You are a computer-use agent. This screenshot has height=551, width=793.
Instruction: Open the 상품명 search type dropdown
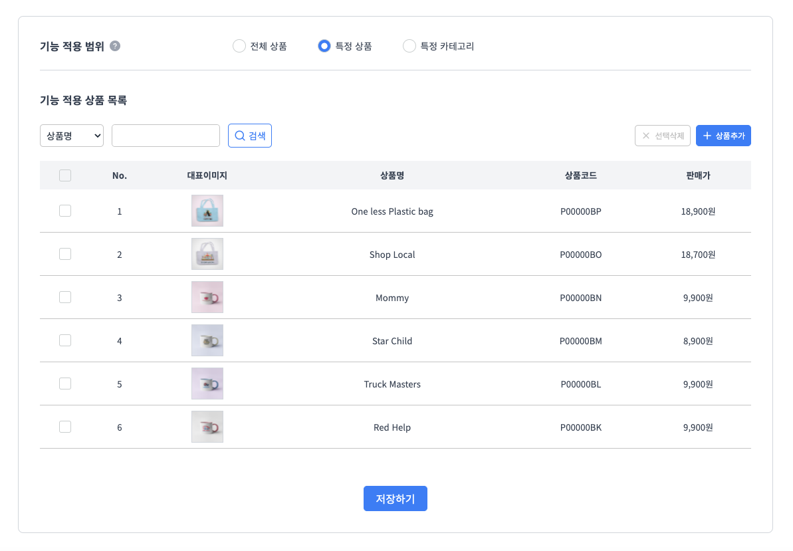pyautogui.click(x=72, y=136)
